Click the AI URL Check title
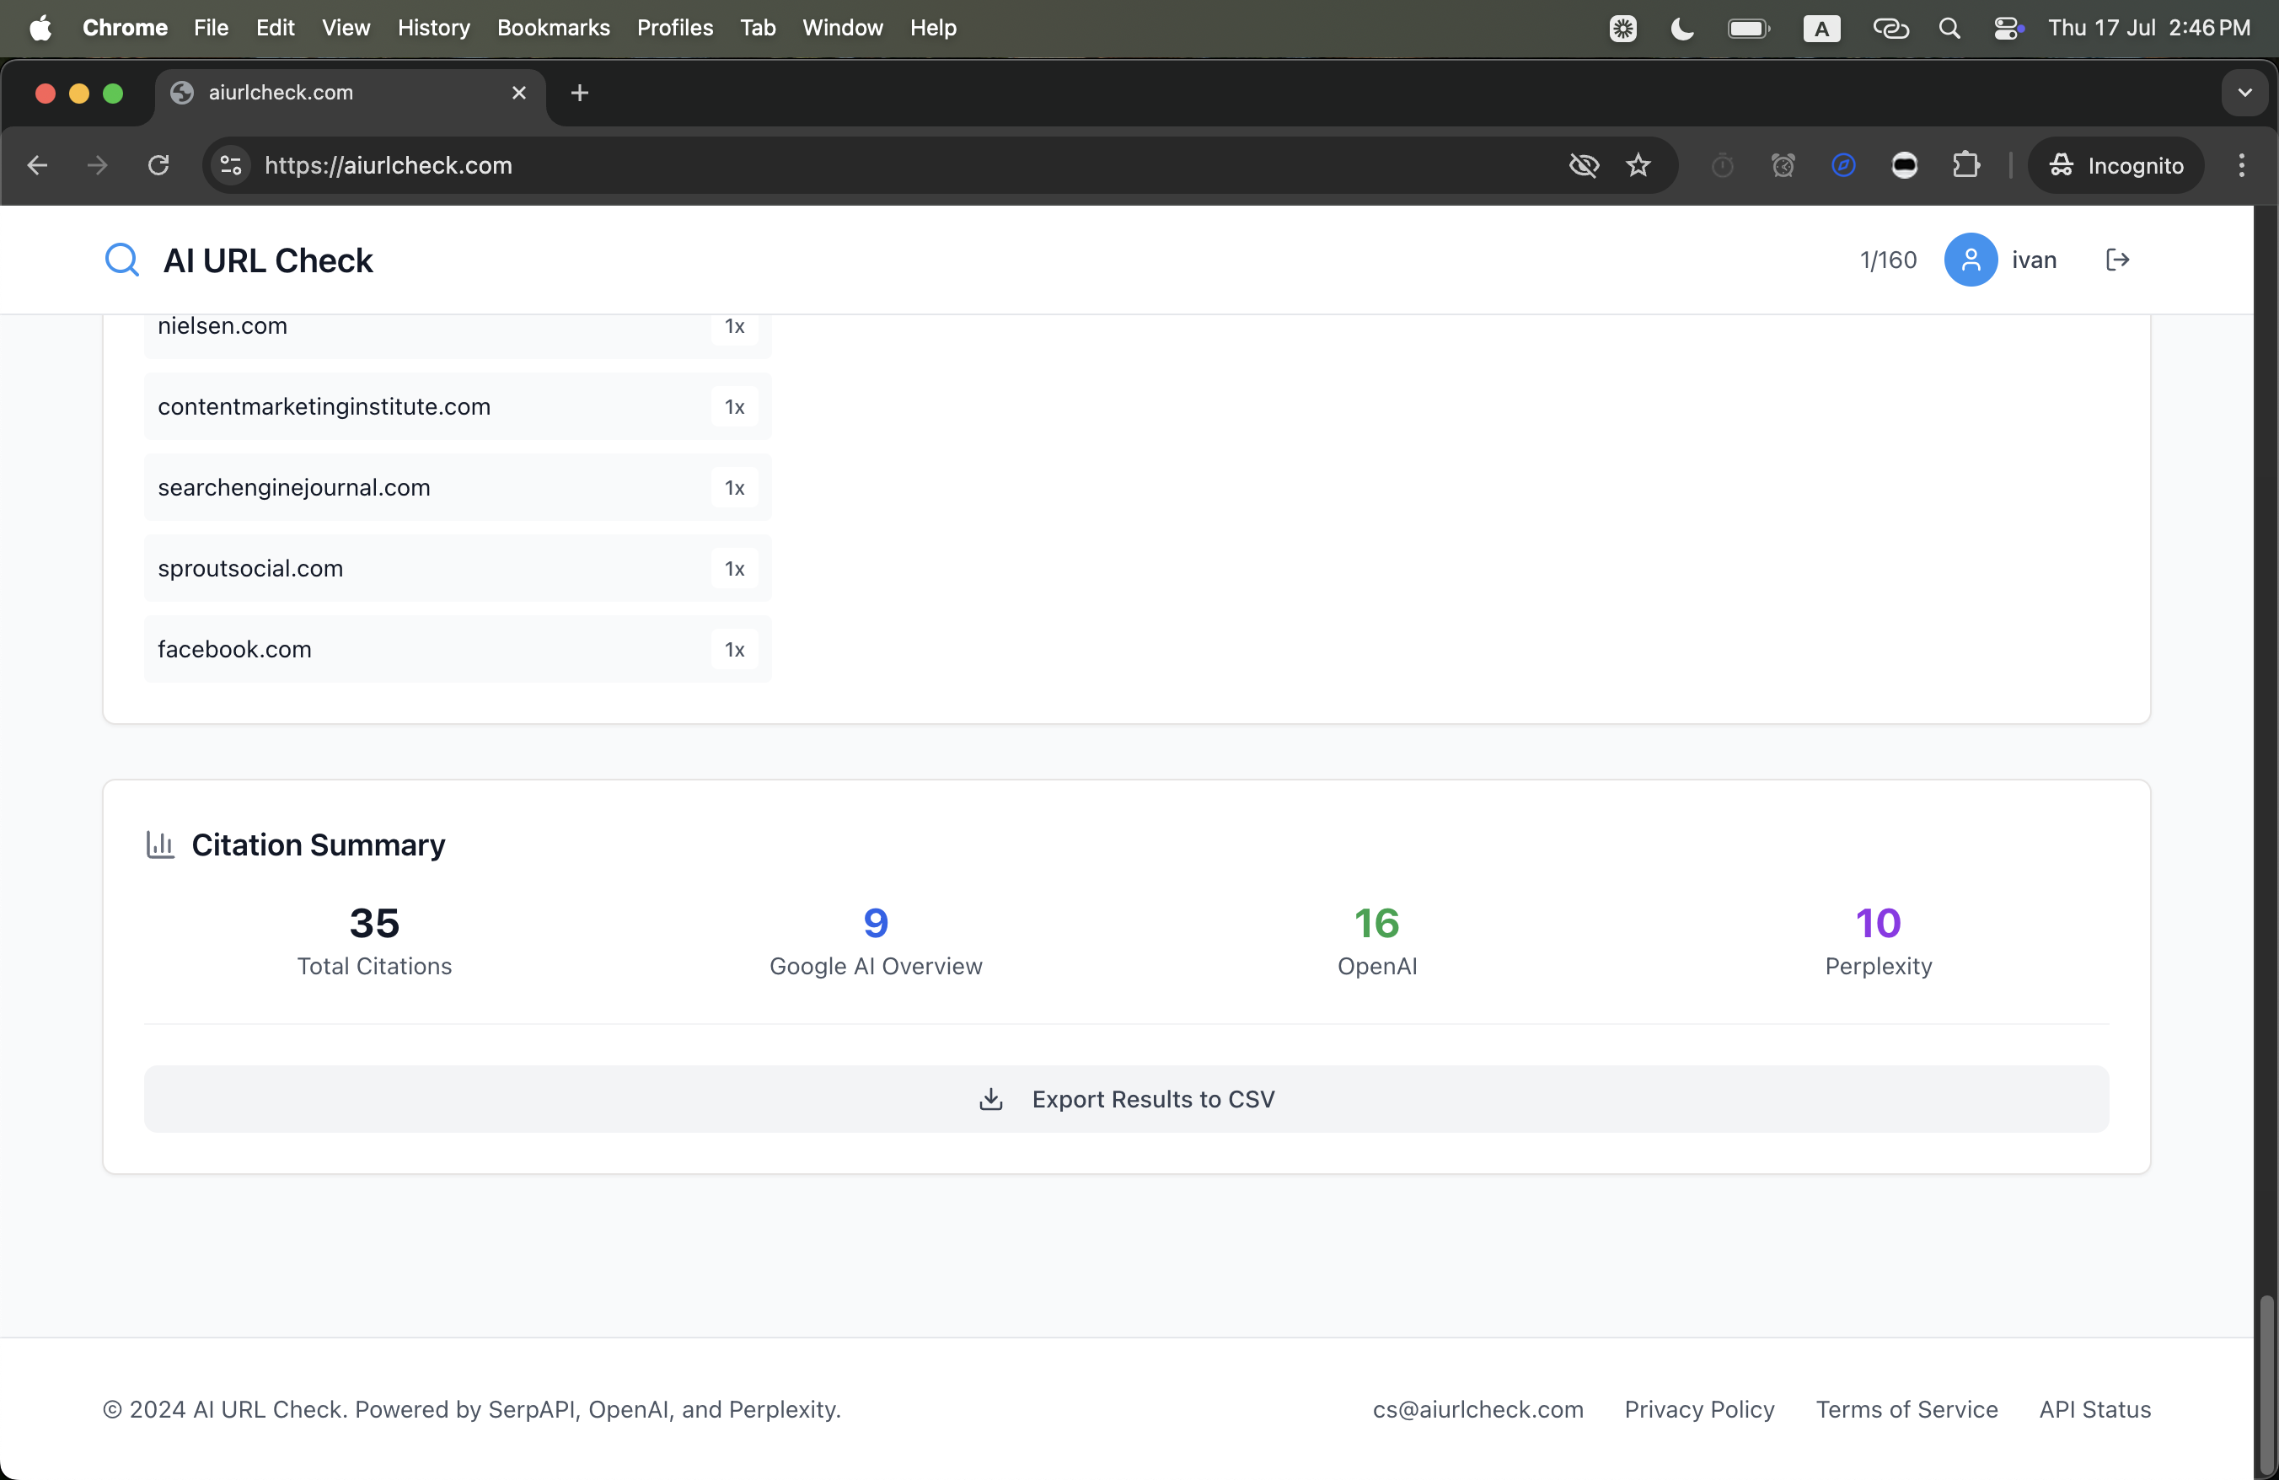Image resolution: width=2279 pixels, height=1480 pixels. 268,260
